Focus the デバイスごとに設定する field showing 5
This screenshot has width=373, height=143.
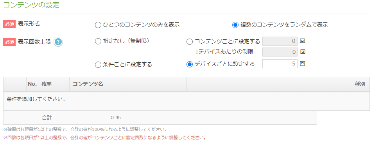[280, 64]
